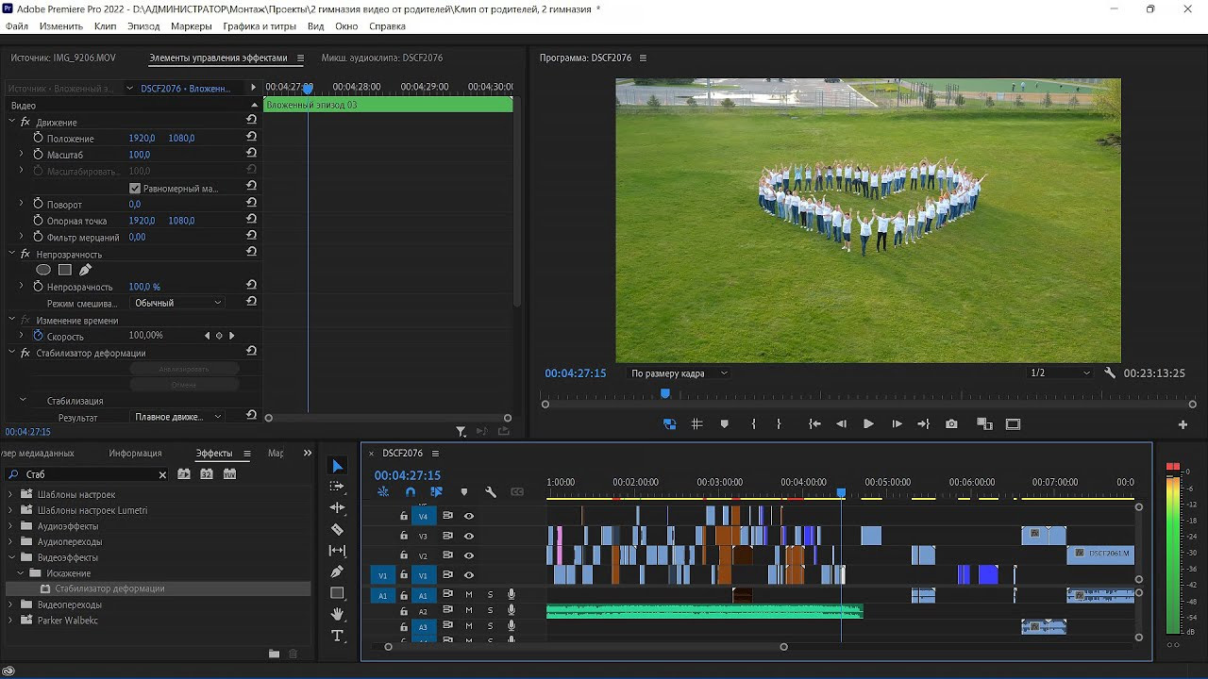1208x679 pixels.
Task: Select the Стабилизатор деформации effect
Action: (109, 588)
